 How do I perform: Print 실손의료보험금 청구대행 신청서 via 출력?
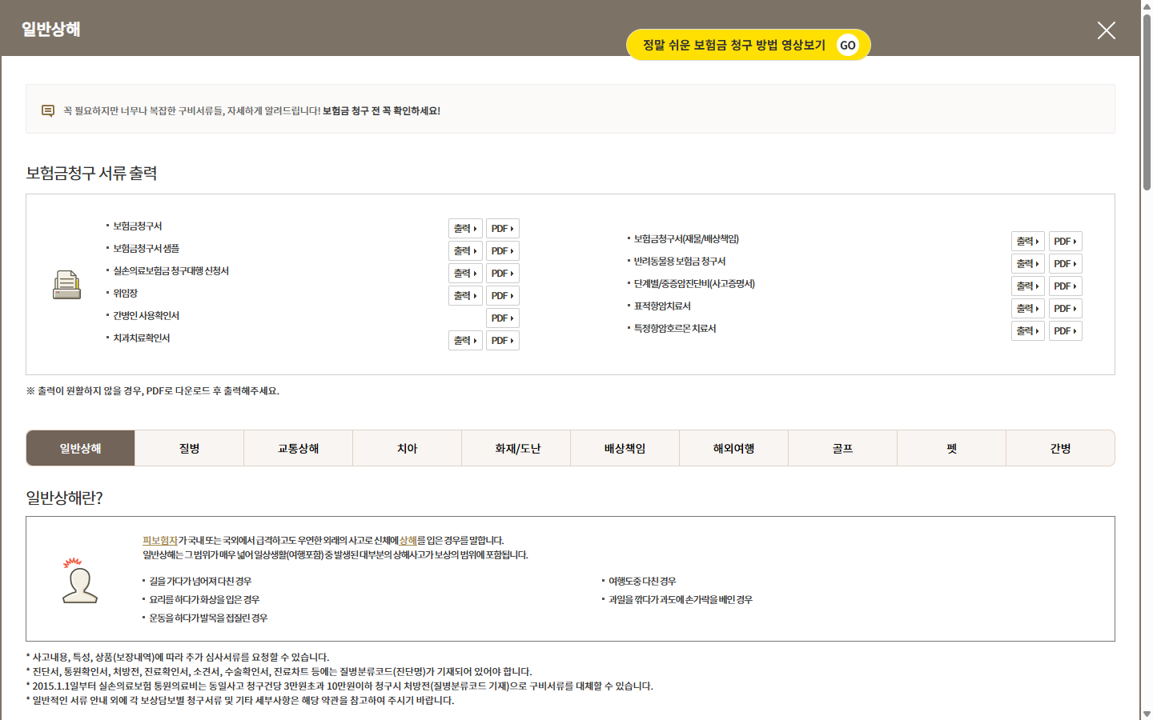pyautogui.click(x=465, y=274)
